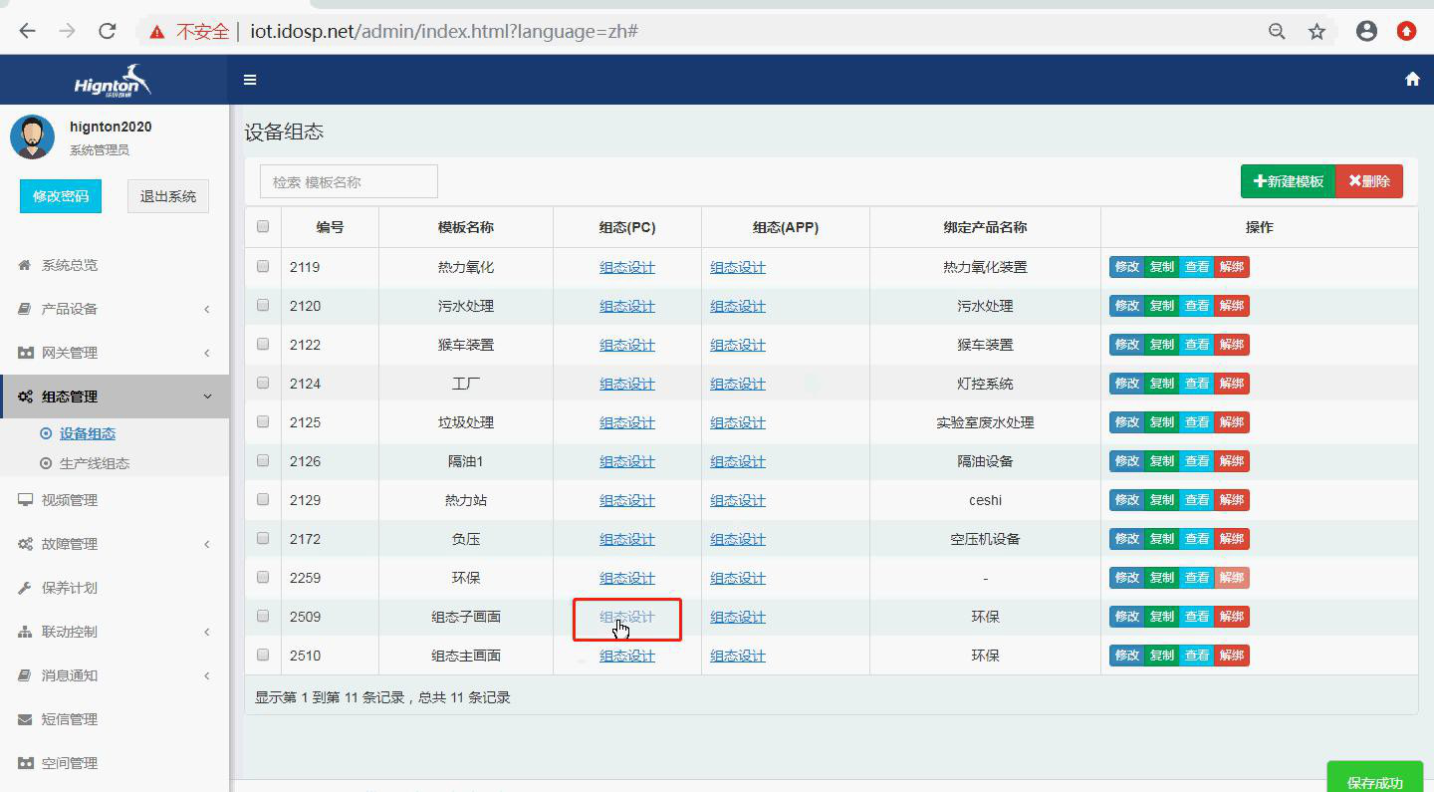Click the 检索模板名称 search field
Screen dimensions: 1434x792
[348, 181]
